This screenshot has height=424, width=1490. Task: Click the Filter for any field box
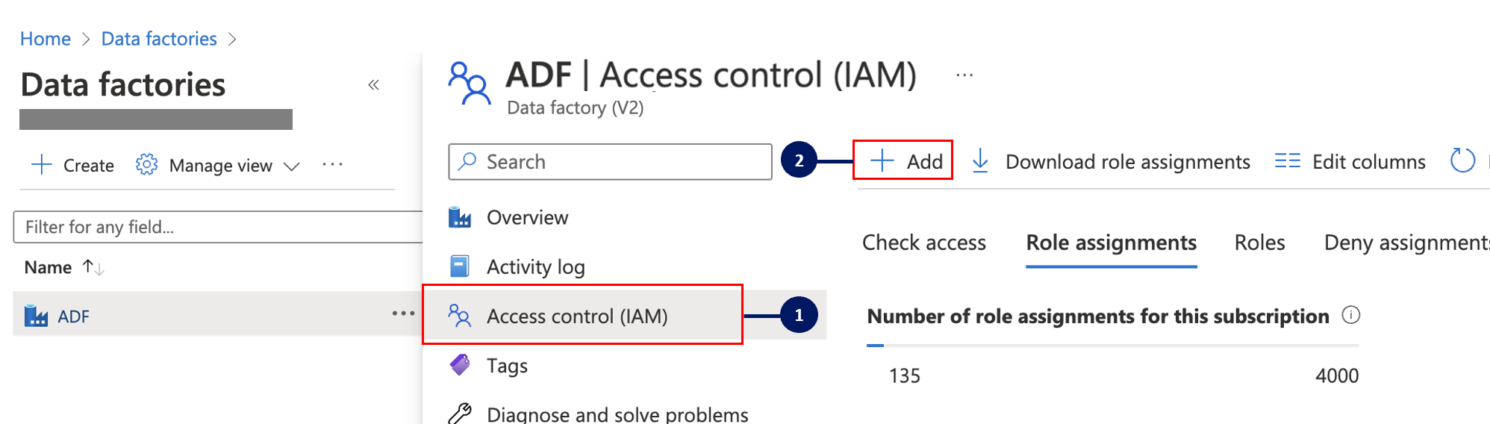(216, 227)
